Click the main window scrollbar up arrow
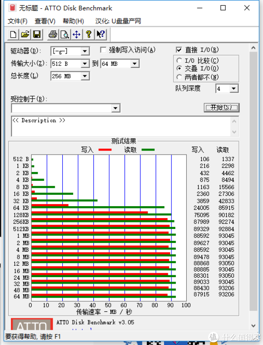 click(x=253, y=48)
